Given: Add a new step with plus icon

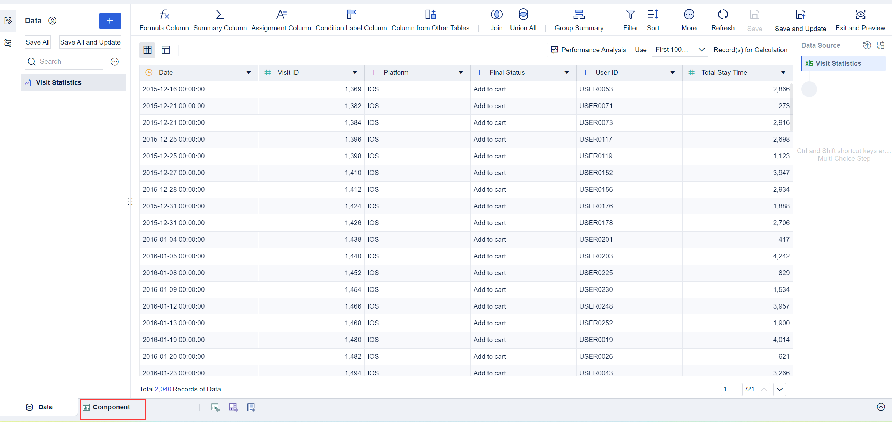Looking at the screenshot, I should pos(809,89).
